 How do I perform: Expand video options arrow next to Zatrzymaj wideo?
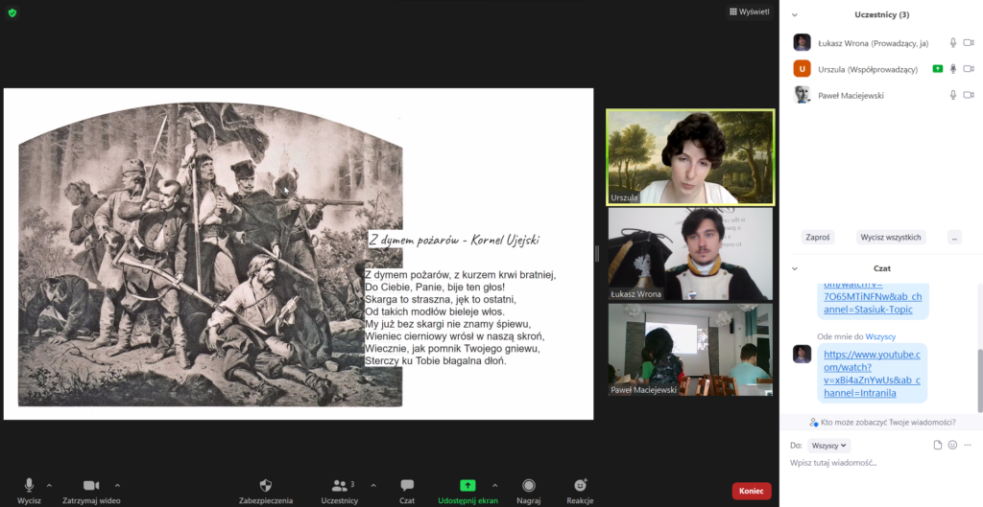click(x=117, y=485)
